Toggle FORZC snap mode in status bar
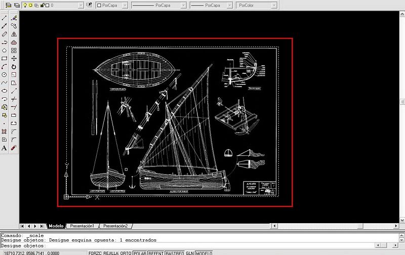This screenshot has height=255, width=405. [x=95, y=253]
